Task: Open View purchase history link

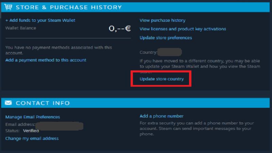Action: (163, 20)
